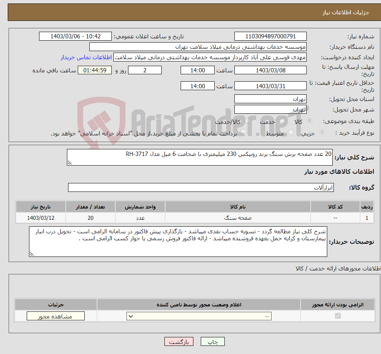Click the ردیف column header
381x354 pixels.
pyautogui.click(x=367, y=207)
